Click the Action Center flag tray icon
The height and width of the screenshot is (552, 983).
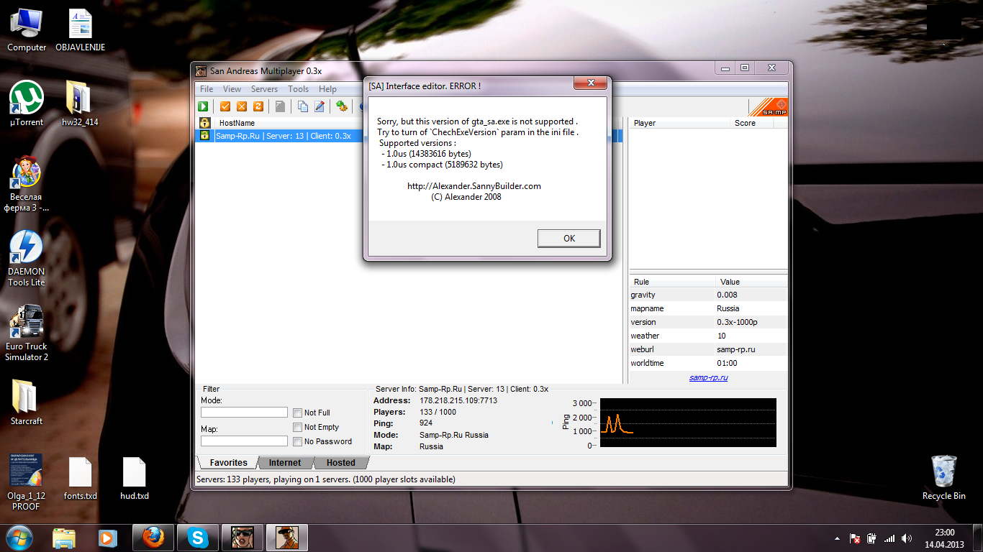pyautogui.click(x=855, y=538)
